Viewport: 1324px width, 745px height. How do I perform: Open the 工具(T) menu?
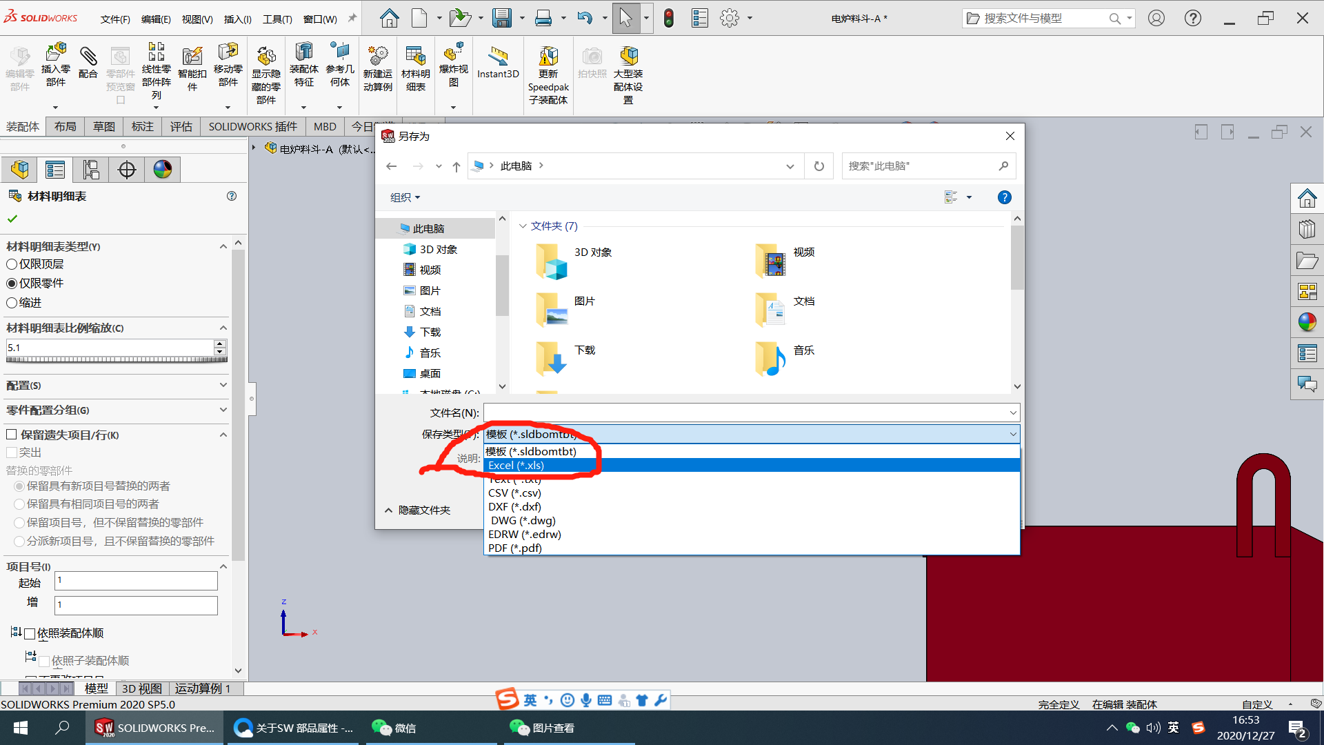277,19
